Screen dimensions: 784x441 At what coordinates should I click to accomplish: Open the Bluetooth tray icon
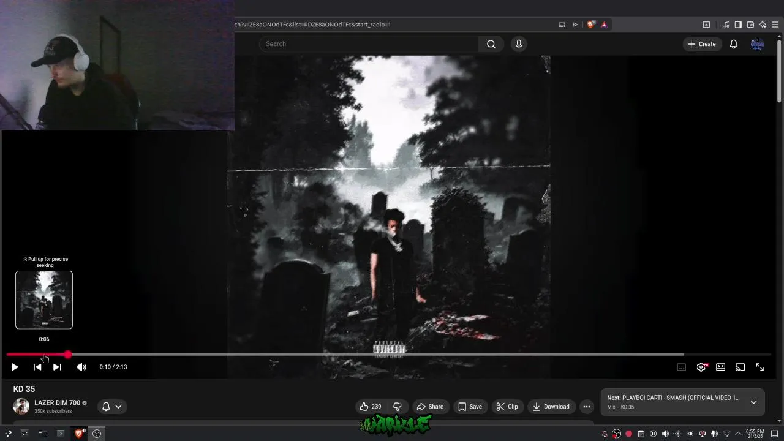click(677, 434)
